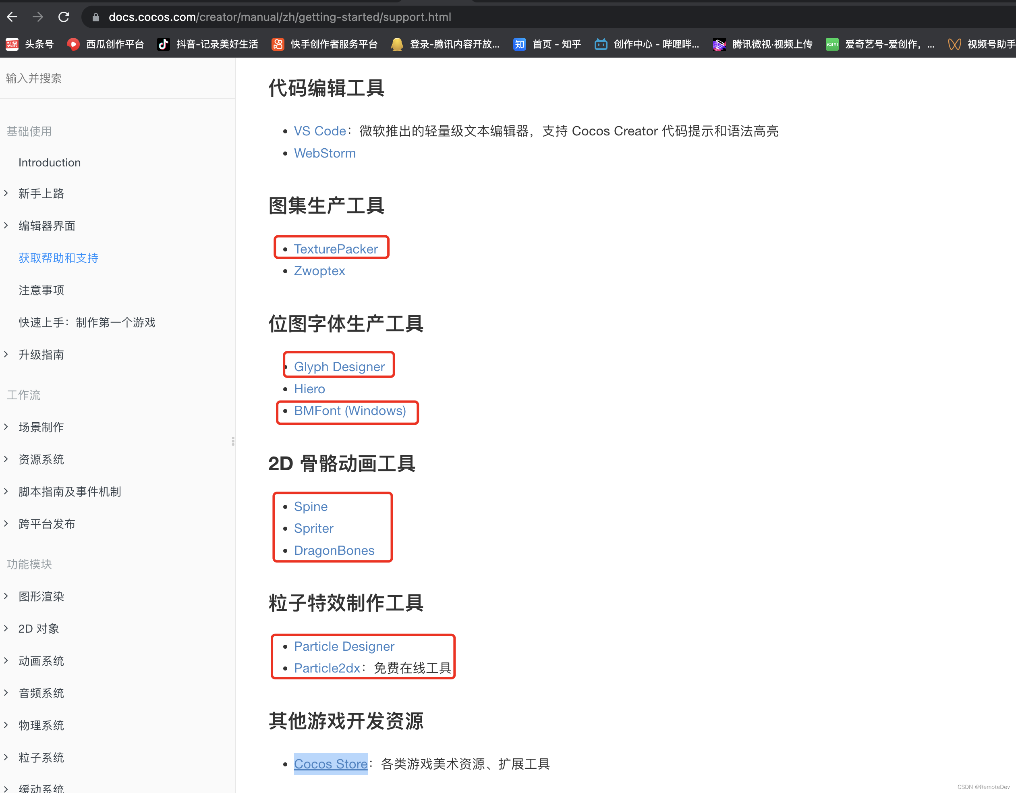Open the 快手创作者服务平台 bookmark
This screenshot has height=793, width=1016.
[x=325, y=44]
